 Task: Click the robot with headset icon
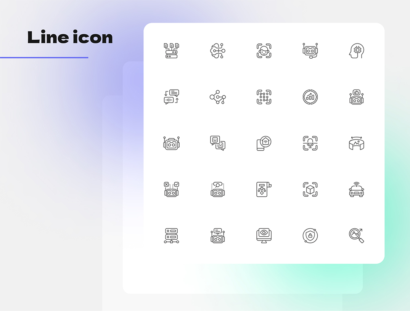(x=310, y=51)
